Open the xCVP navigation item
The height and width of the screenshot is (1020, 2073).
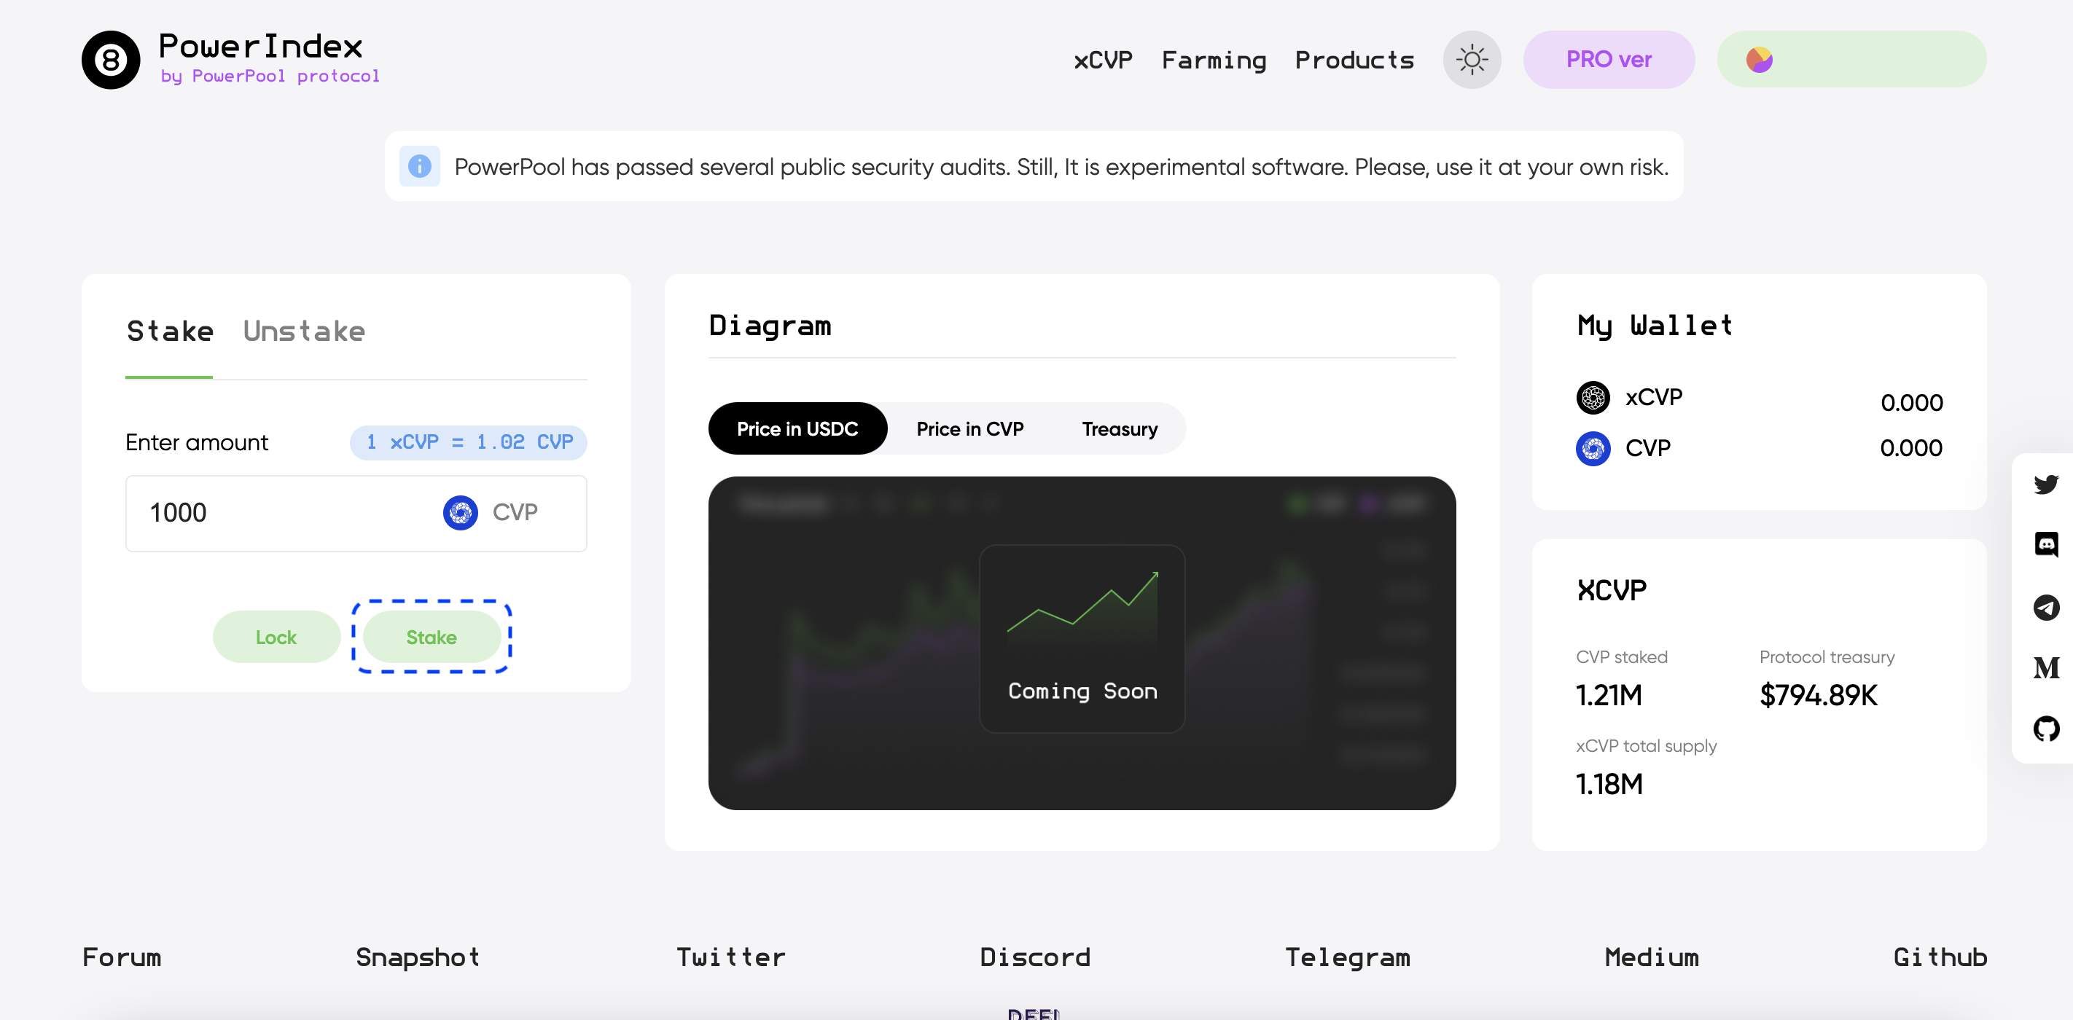pos(1103,60)
